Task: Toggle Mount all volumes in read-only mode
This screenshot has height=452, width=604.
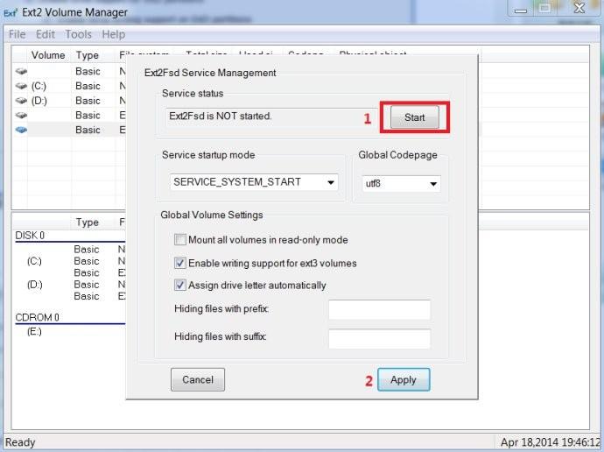Action: 180,240
